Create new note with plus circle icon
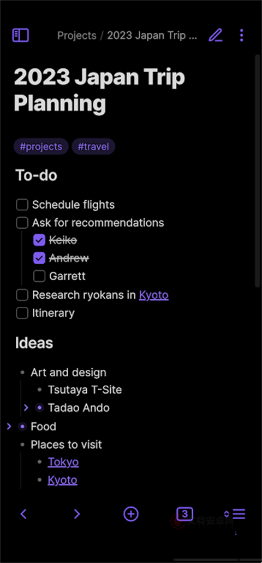This screenshot has height=563, width=262. coord(131,514)
